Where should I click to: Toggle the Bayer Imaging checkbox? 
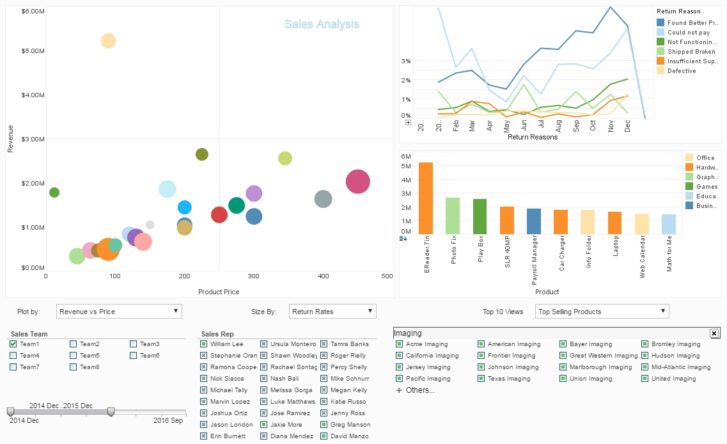(x=562, y=344)
